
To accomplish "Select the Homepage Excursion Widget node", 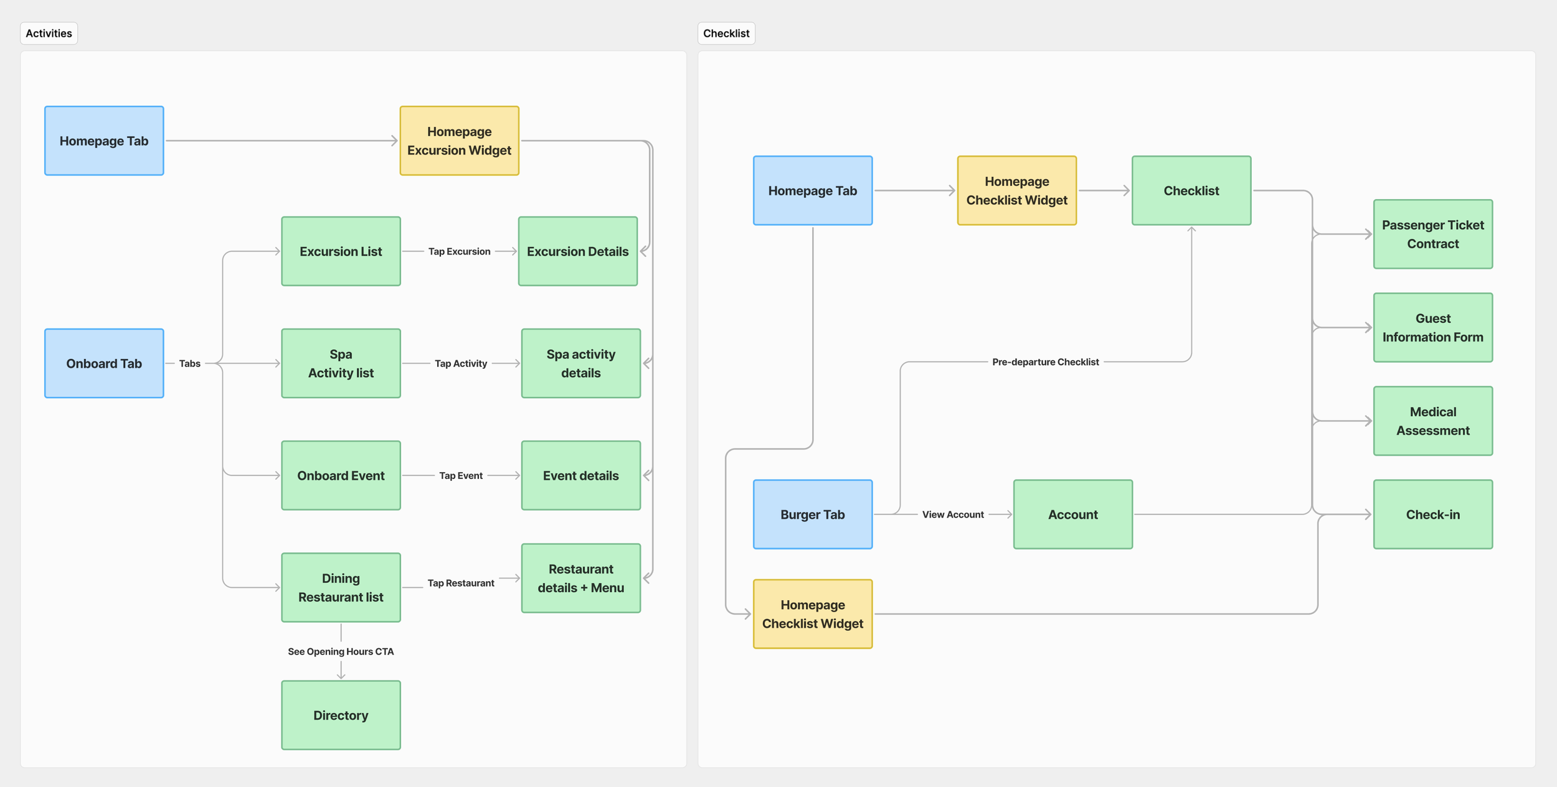I will tap(460, 141).
